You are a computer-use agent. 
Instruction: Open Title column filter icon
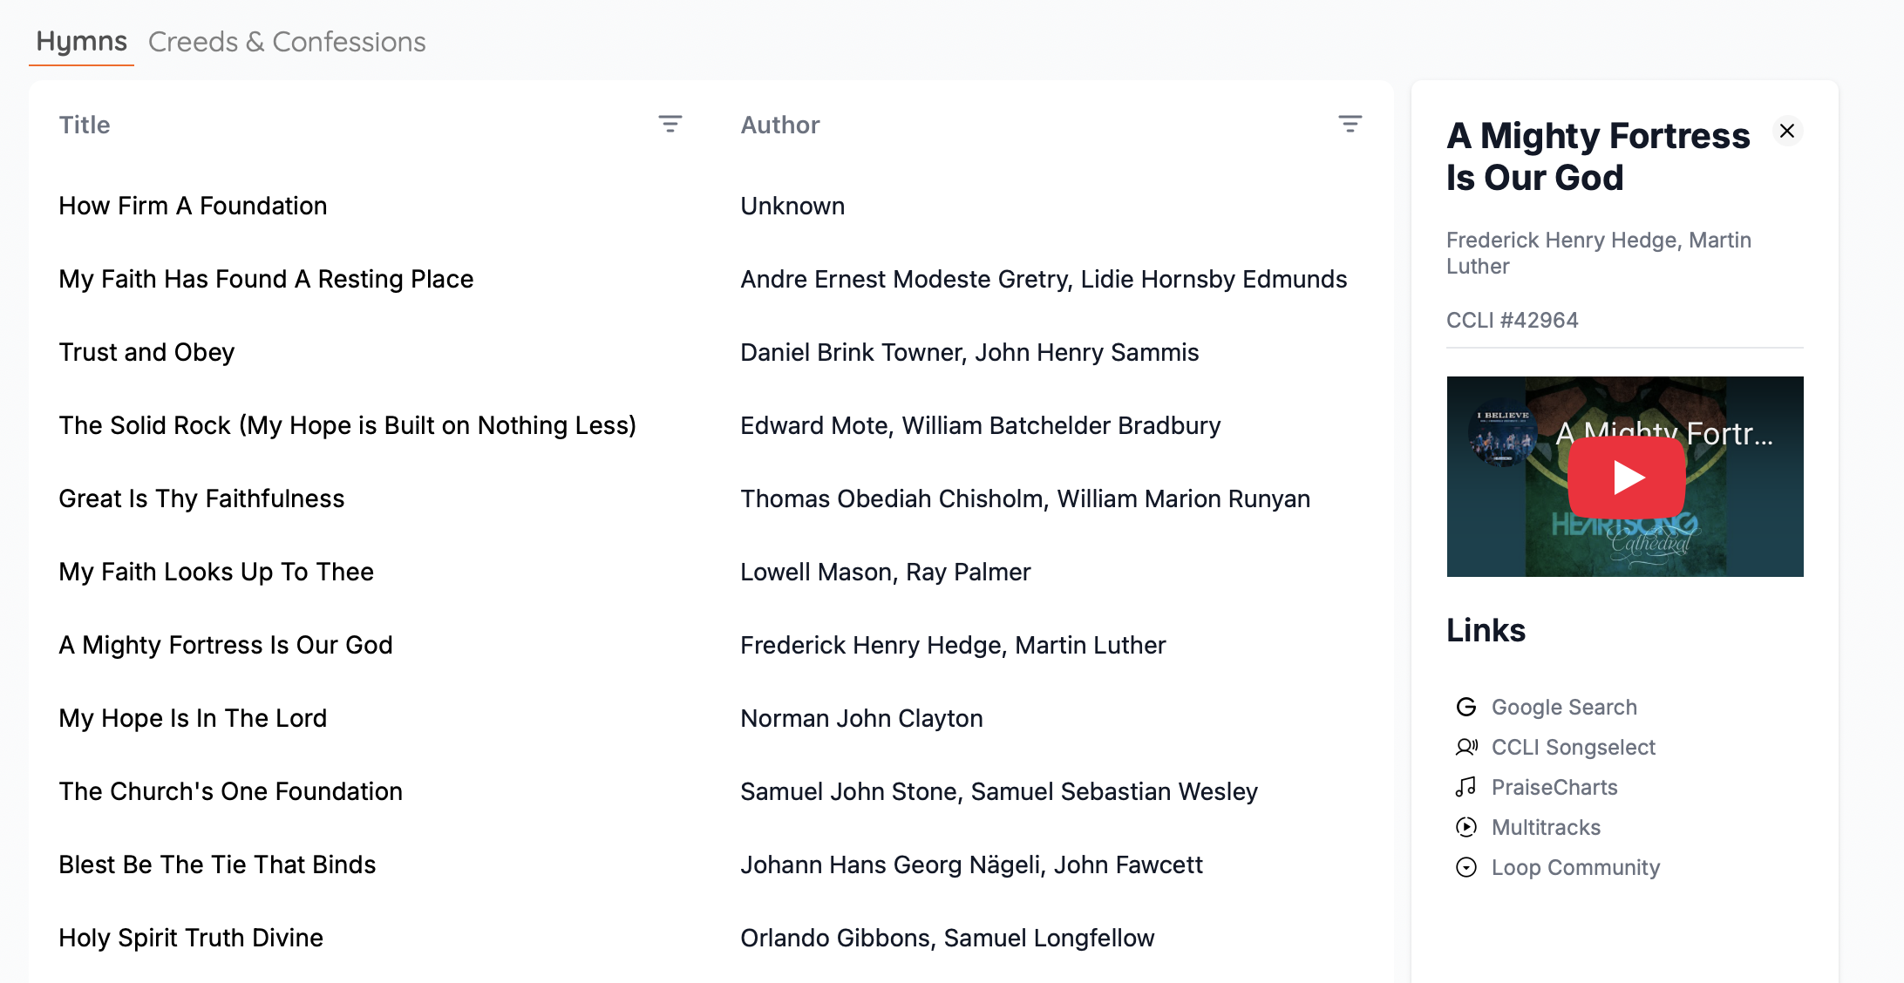(x=670, y=125)
